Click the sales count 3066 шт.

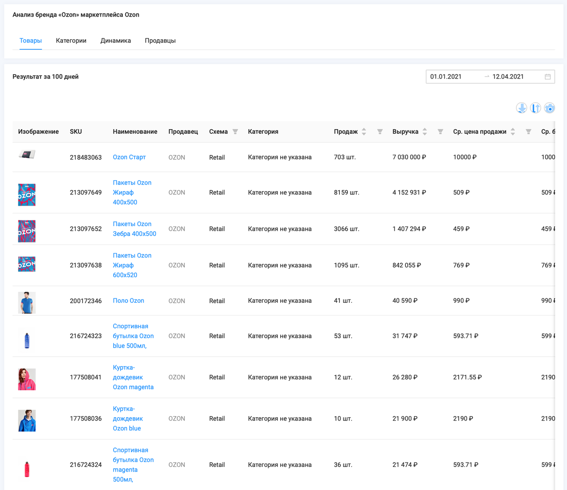(346, 229)
